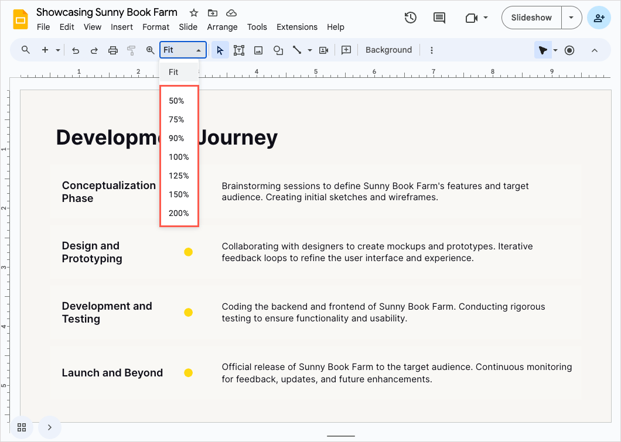Open the File menu
The width and height of the screenshot is (621, 442).
[x=43, y=27]
